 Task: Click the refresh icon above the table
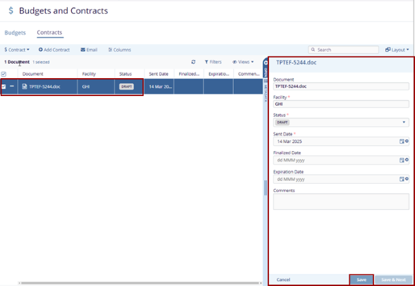click(194, 61)
